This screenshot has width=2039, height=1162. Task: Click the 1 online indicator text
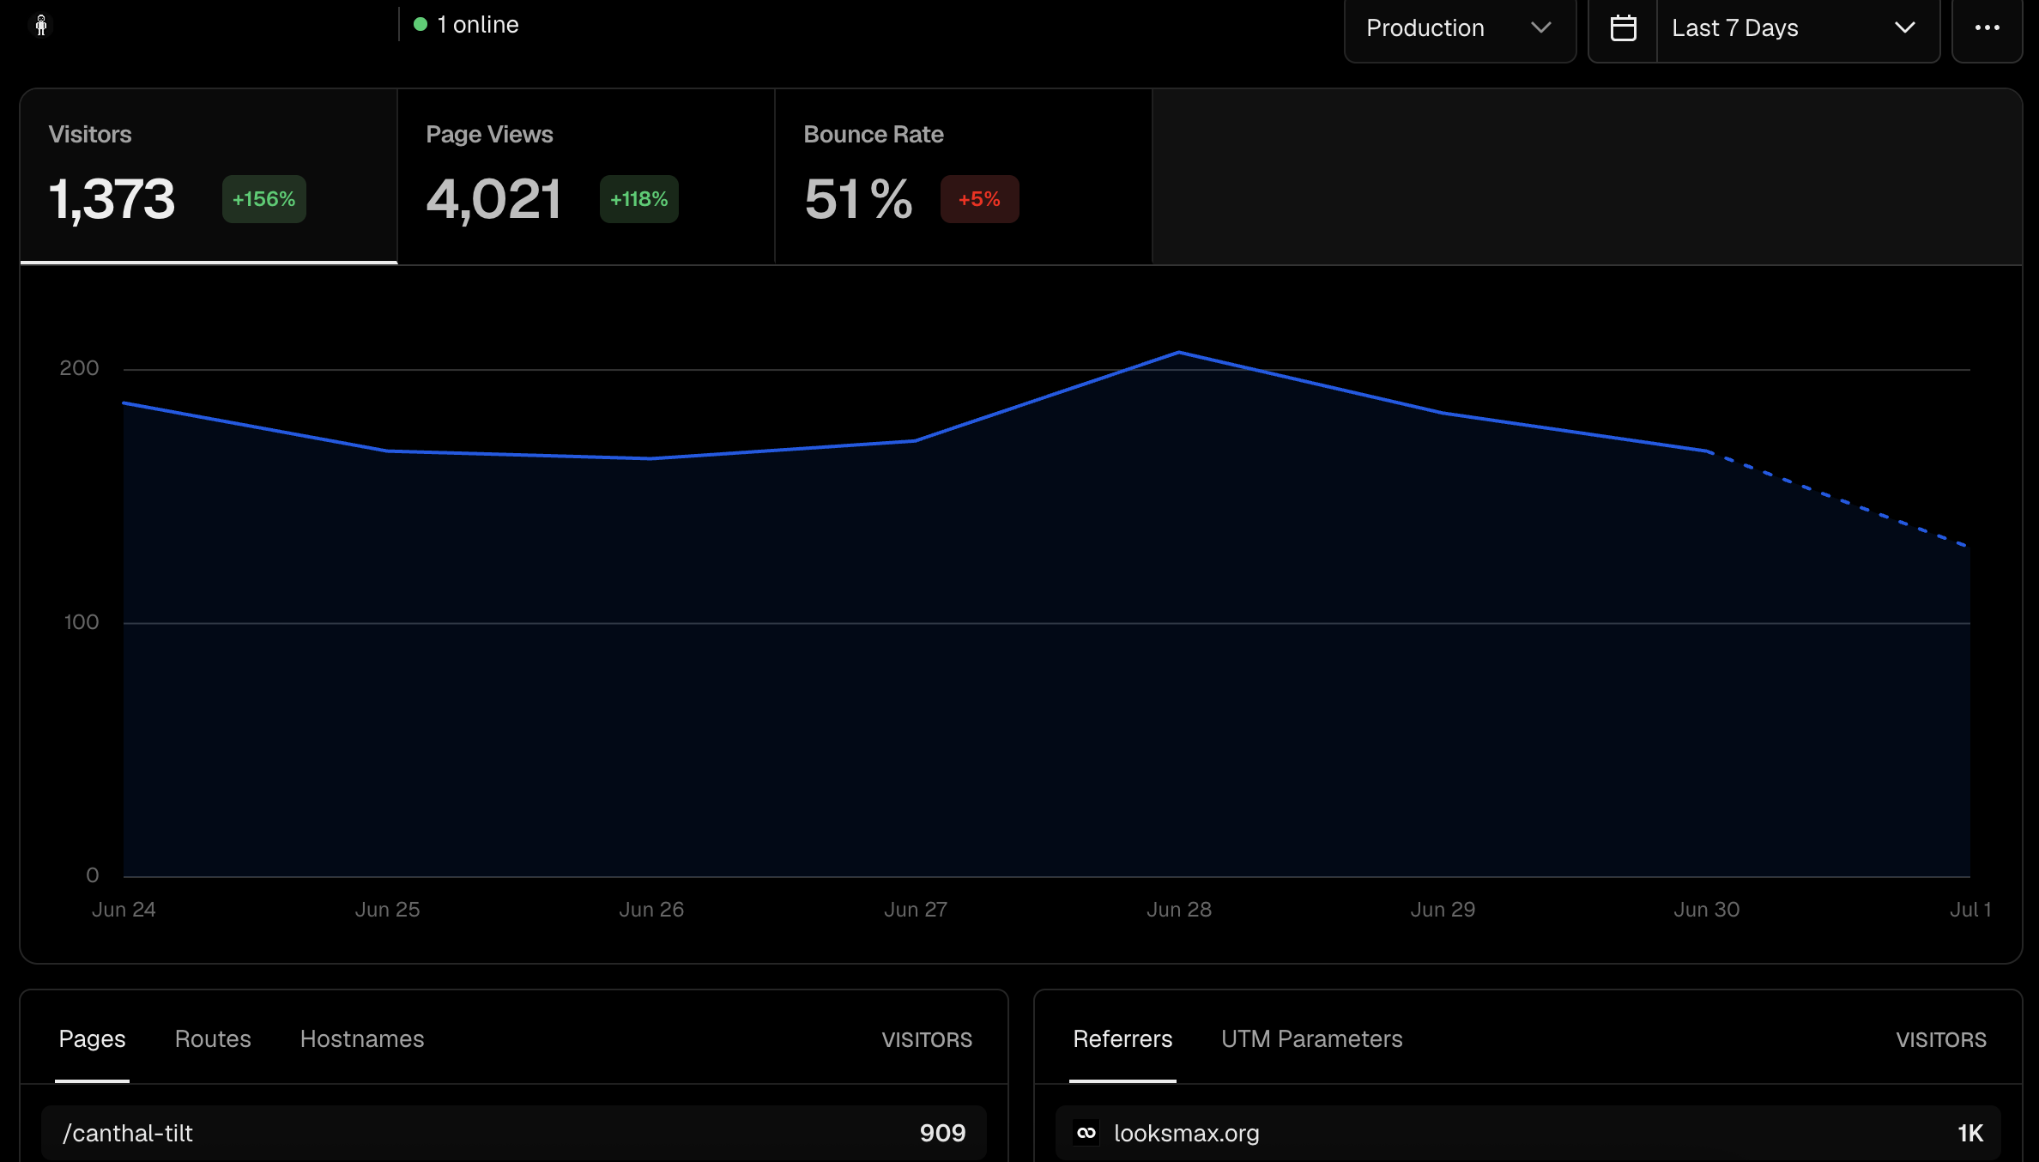(x=478, y=25)
